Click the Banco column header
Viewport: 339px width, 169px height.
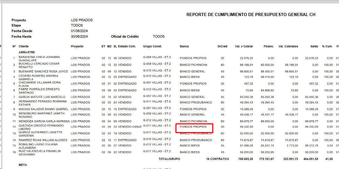click(x=184, y=46)
